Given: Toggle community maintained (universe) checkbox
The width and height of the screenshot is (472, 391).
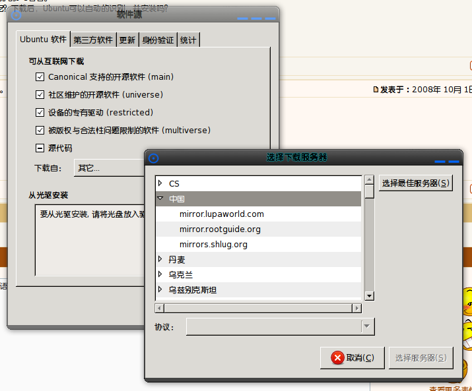Looking at the screenshot, I should pos(40,95).
